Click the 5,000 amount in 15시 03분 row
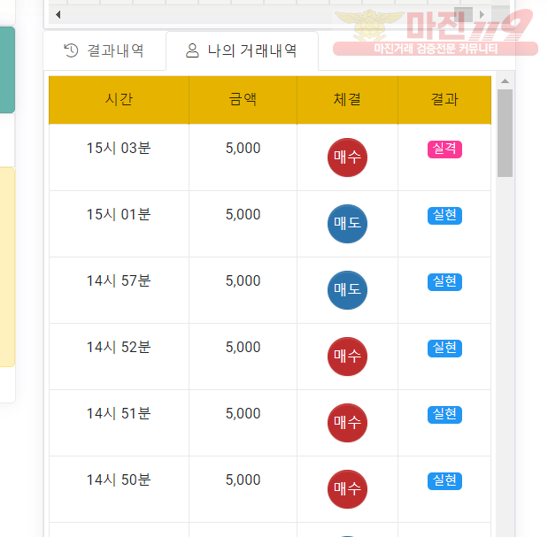The height and width of the screenshot is (537, 548). [x=243, y=149]
